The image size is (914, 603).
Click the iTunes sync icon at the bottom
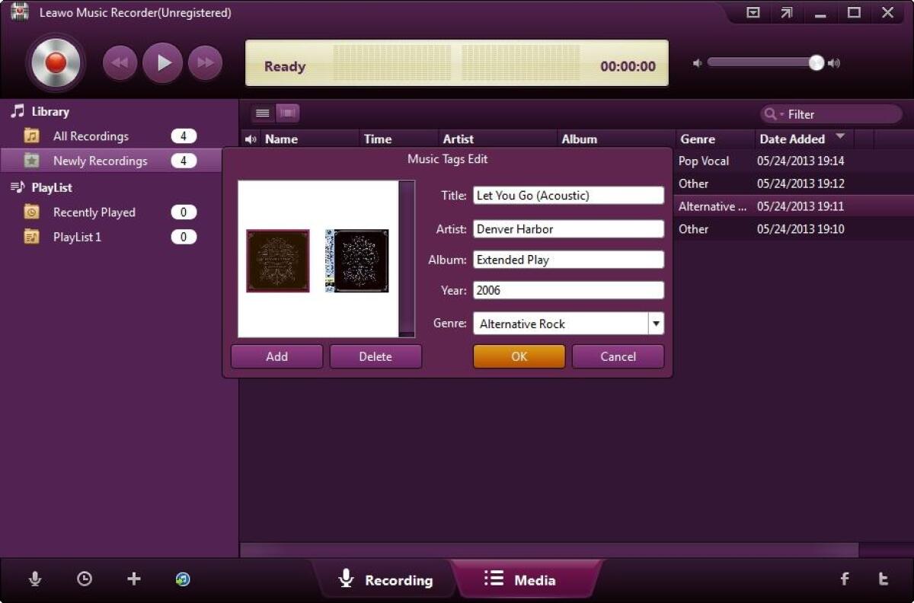pyautogui.click(x=182, y=579)
